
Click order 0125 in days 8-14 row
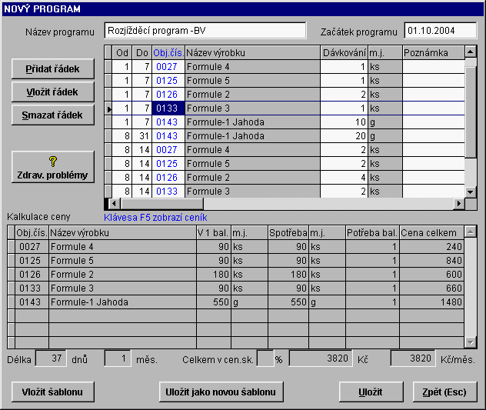[168, 164]
